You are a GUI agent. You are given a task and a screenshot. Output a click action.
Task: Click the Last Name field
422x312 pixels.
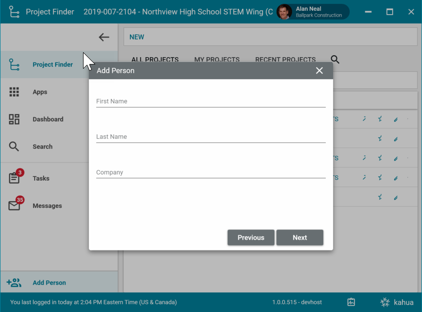(x=211, y=137)
